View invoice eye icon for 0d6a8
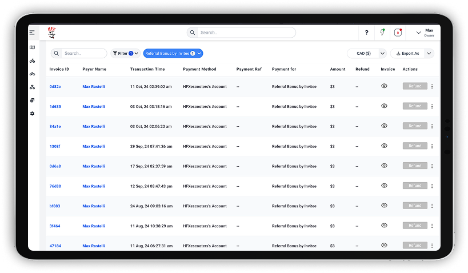468x273 pixels. tap(384, 166)
